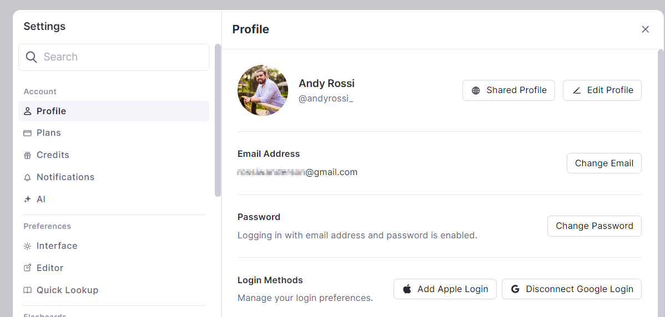
Task: Add Apple Login method
Action: click(x=445, y=289)
